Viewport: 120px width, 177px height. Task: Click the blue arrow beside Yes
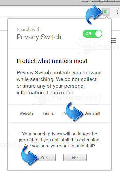pyautogui.click(x=29, y=155)
